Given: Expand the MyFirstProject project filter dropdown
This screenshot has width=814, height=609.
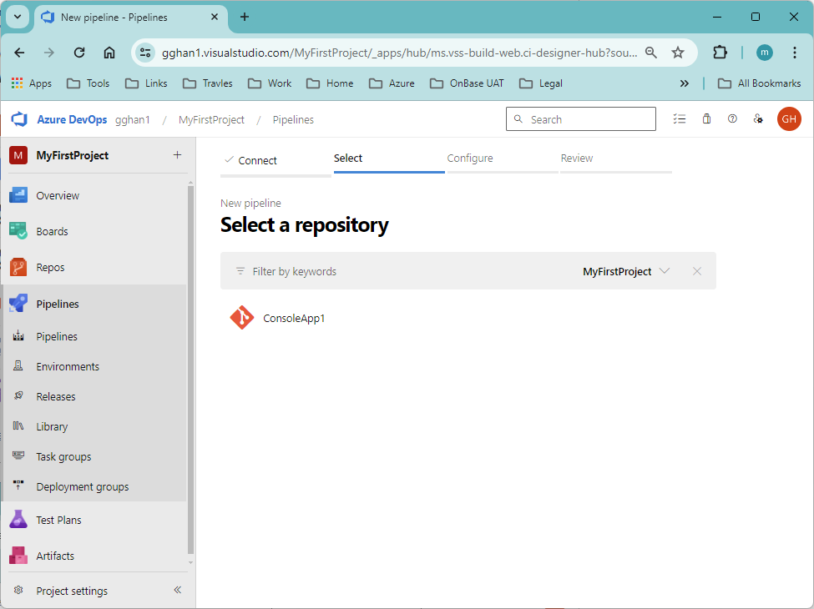Looking at the screenshot, I should coord(626,271).
